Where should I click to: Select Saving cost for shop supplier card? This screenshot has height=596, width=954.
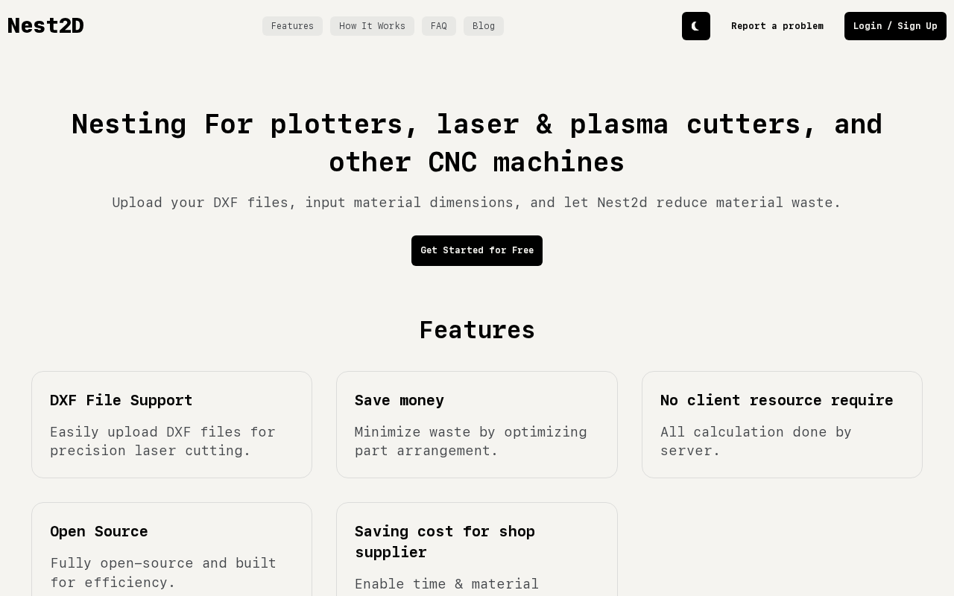(477, 549)
